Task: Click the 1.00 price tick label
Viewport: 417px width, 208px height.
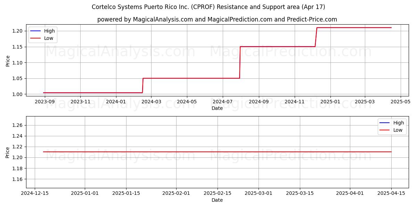Action: 18,94
